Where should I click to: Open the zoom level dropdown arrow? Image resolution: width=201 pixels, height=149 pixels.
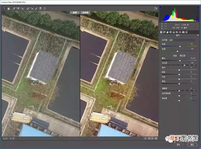pos(17,139)
